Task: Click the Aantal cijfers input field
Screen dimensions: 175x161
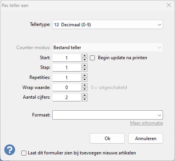Action: (x=67, y=97)
